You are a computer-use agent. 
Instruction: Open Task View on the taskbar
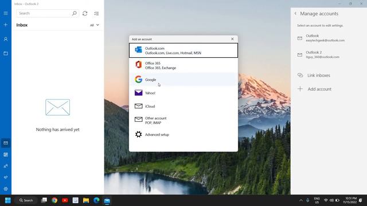(44, 200)
